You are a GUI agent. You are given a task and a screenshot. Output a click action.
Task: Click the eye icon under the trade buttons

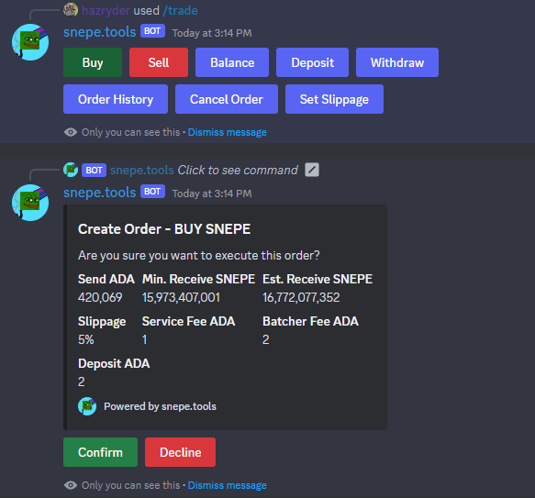(71, 132)
